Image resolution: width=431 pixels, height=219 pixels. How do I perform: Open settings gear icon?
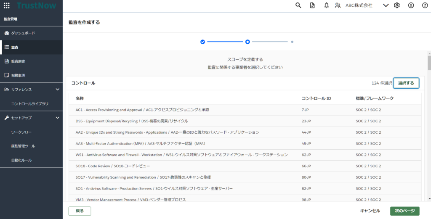point(396,5)
